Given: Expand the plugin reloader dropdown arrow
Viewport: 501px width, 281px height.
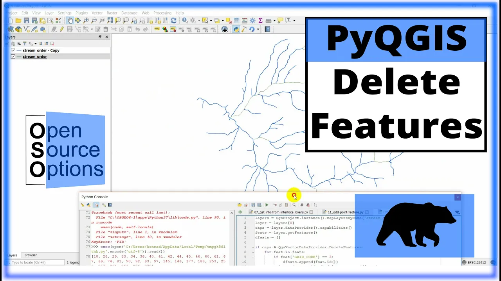Looking at the screenshot, I should (x=258, y=29).
